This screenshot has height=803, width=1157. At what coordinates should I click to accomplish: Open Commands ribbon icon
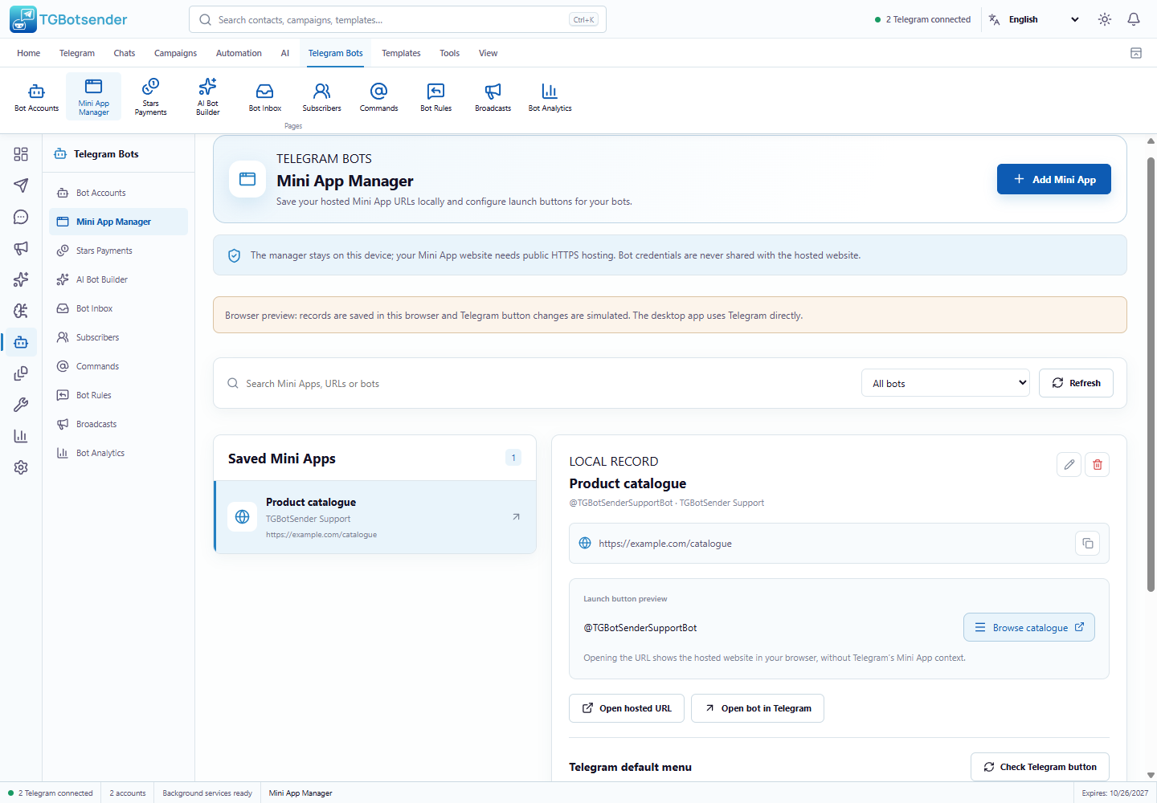click(x=379, y=97)
